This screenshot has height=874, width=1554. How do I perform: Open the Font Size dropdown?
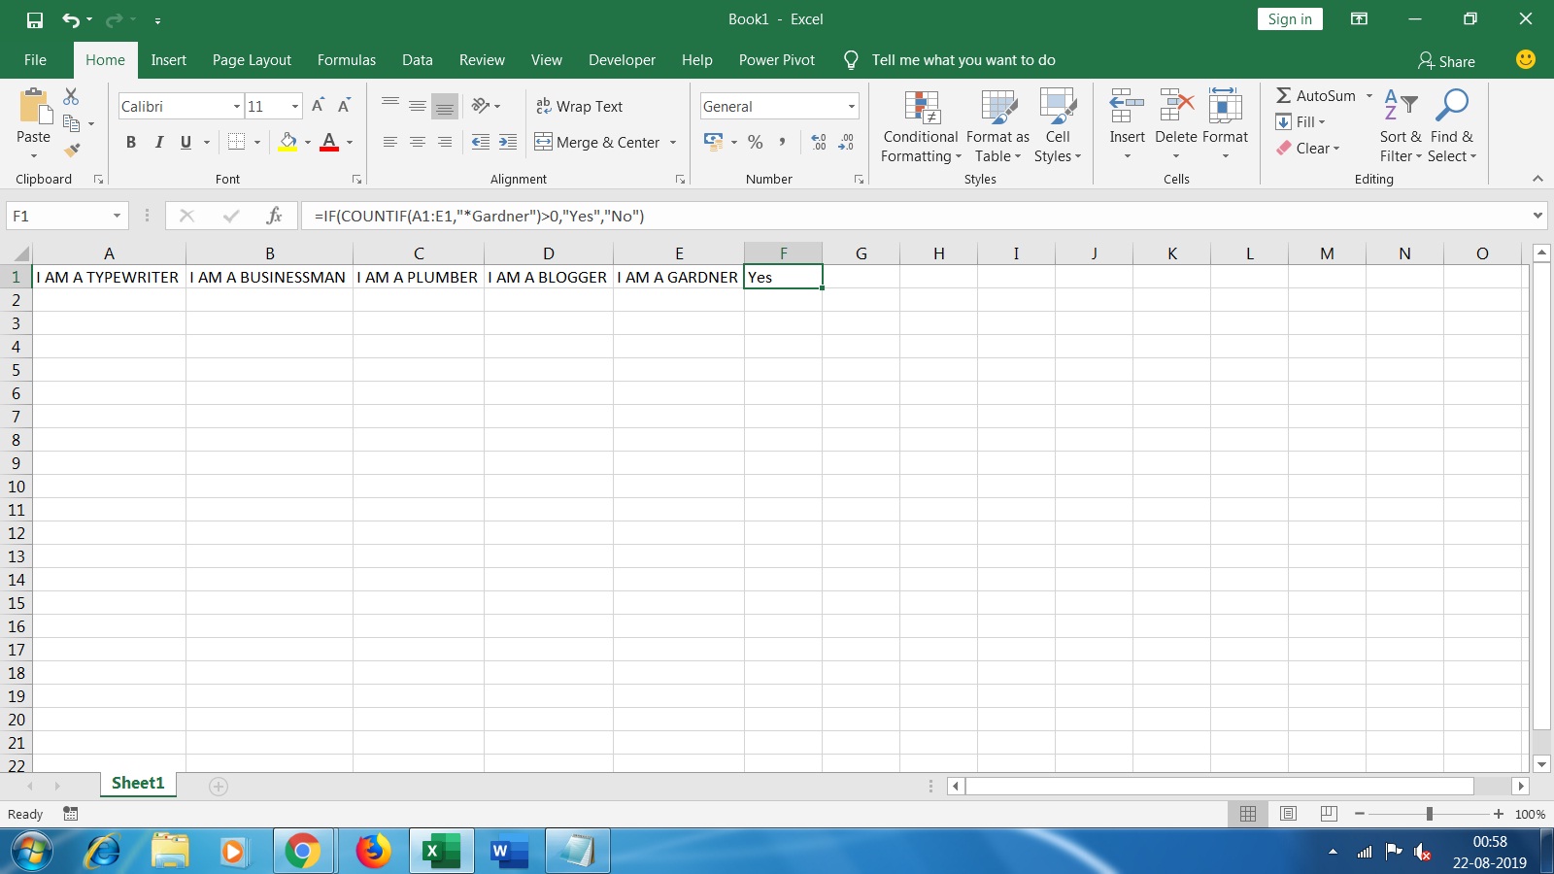tap(293, 106)
